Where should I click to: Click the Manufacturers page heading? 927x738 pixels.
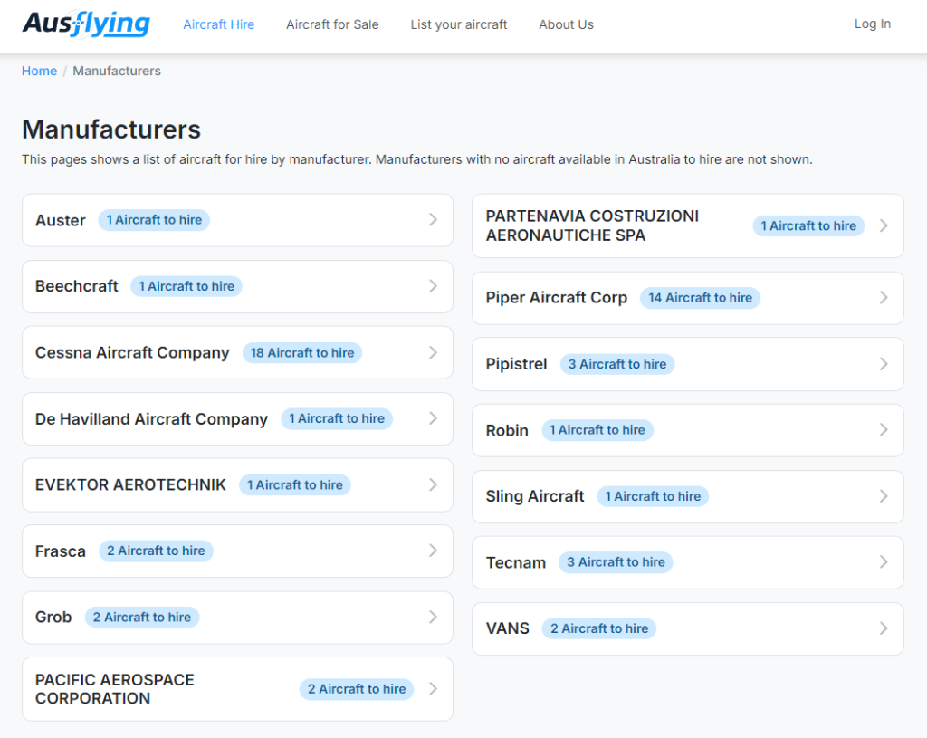click(111, 129)
